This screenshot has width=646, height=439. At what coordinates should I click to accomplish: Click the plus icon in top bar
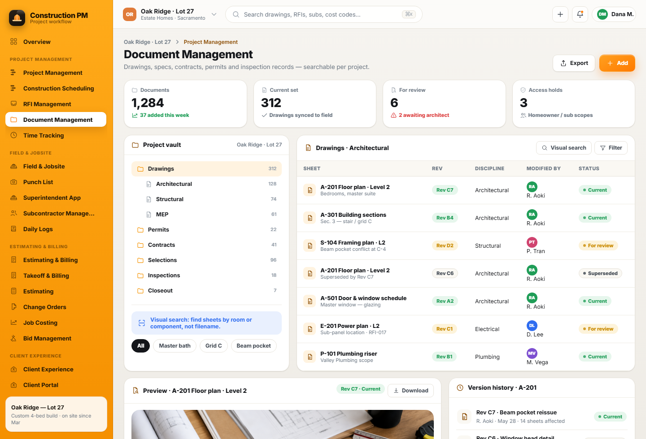[x=560, y=14]
